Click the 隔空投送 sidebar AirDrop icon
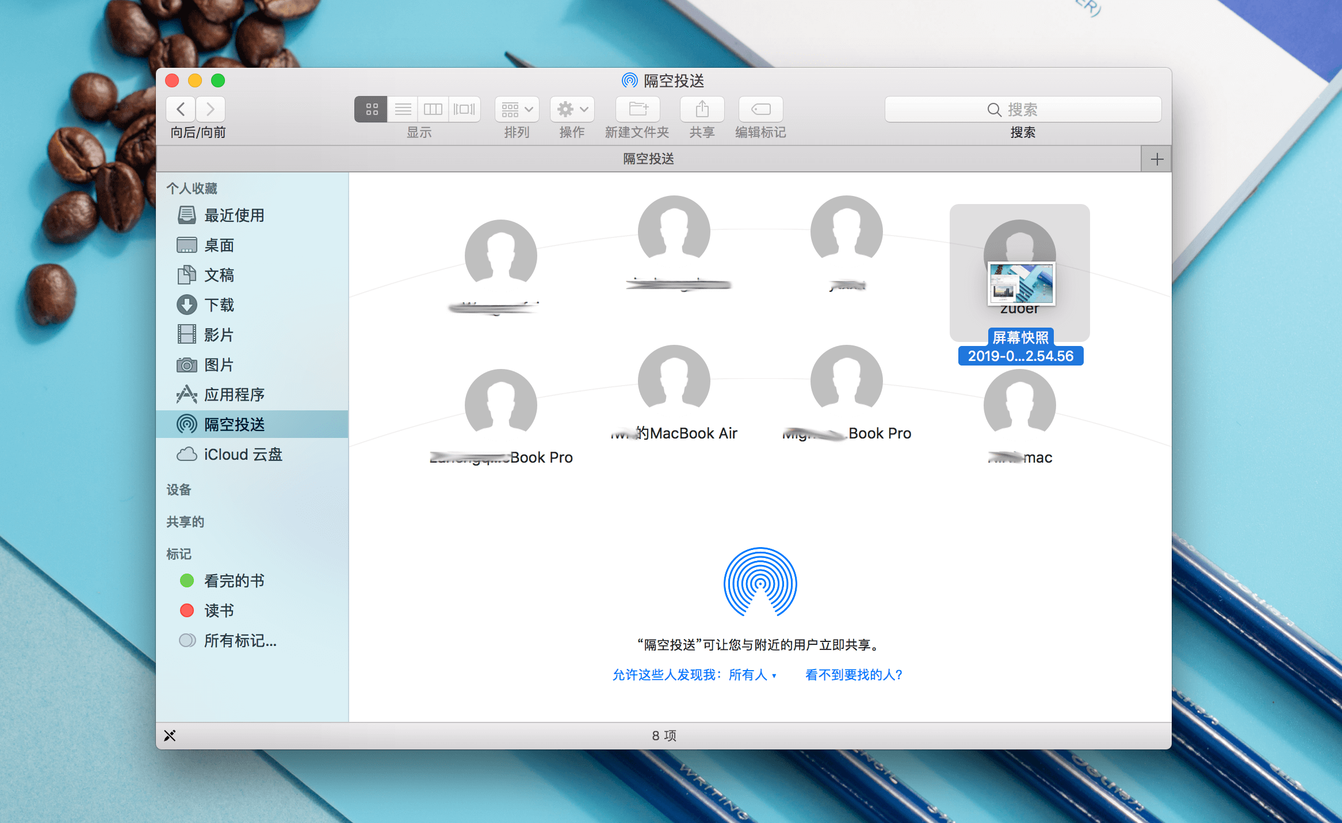1342x823 pixels. tap(186, 424)
